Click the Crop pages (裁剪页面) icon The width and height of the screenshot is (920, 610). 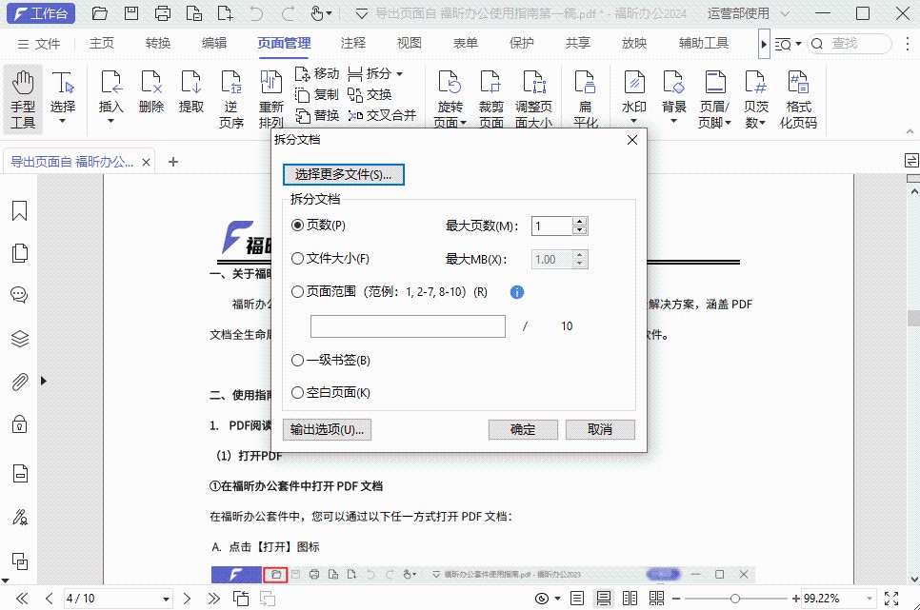[491, 99]
